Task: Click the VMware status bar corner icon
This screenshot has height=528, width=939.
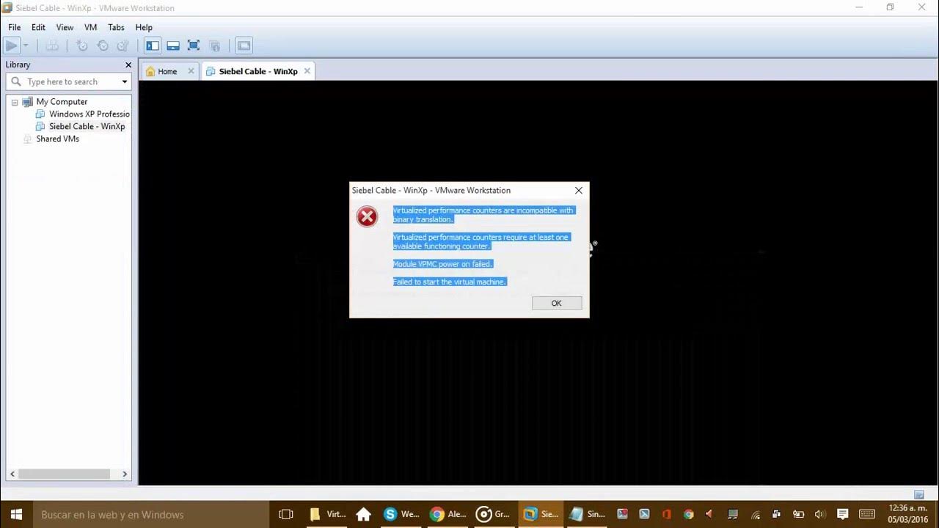Action: click(919, 495)
